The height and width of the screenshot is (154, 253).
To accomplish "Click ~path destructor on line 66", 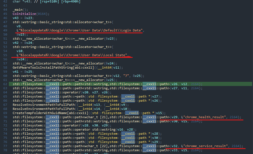I will [x=87, y=101].
